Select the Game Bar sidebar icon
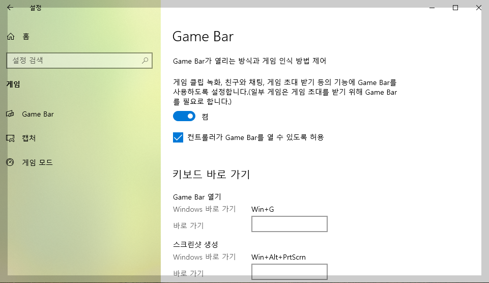Viewport: 489px width, 283px height. [10, 114]
